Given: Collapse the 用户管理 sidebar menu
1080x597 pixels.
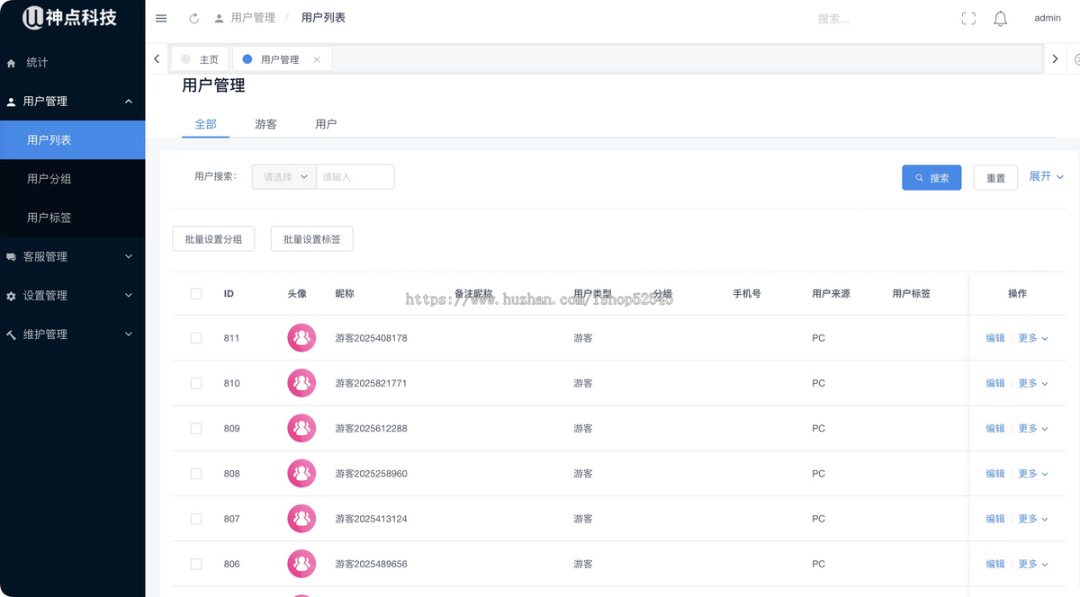Looking at the screenshot, I should [x=72, y=102].
